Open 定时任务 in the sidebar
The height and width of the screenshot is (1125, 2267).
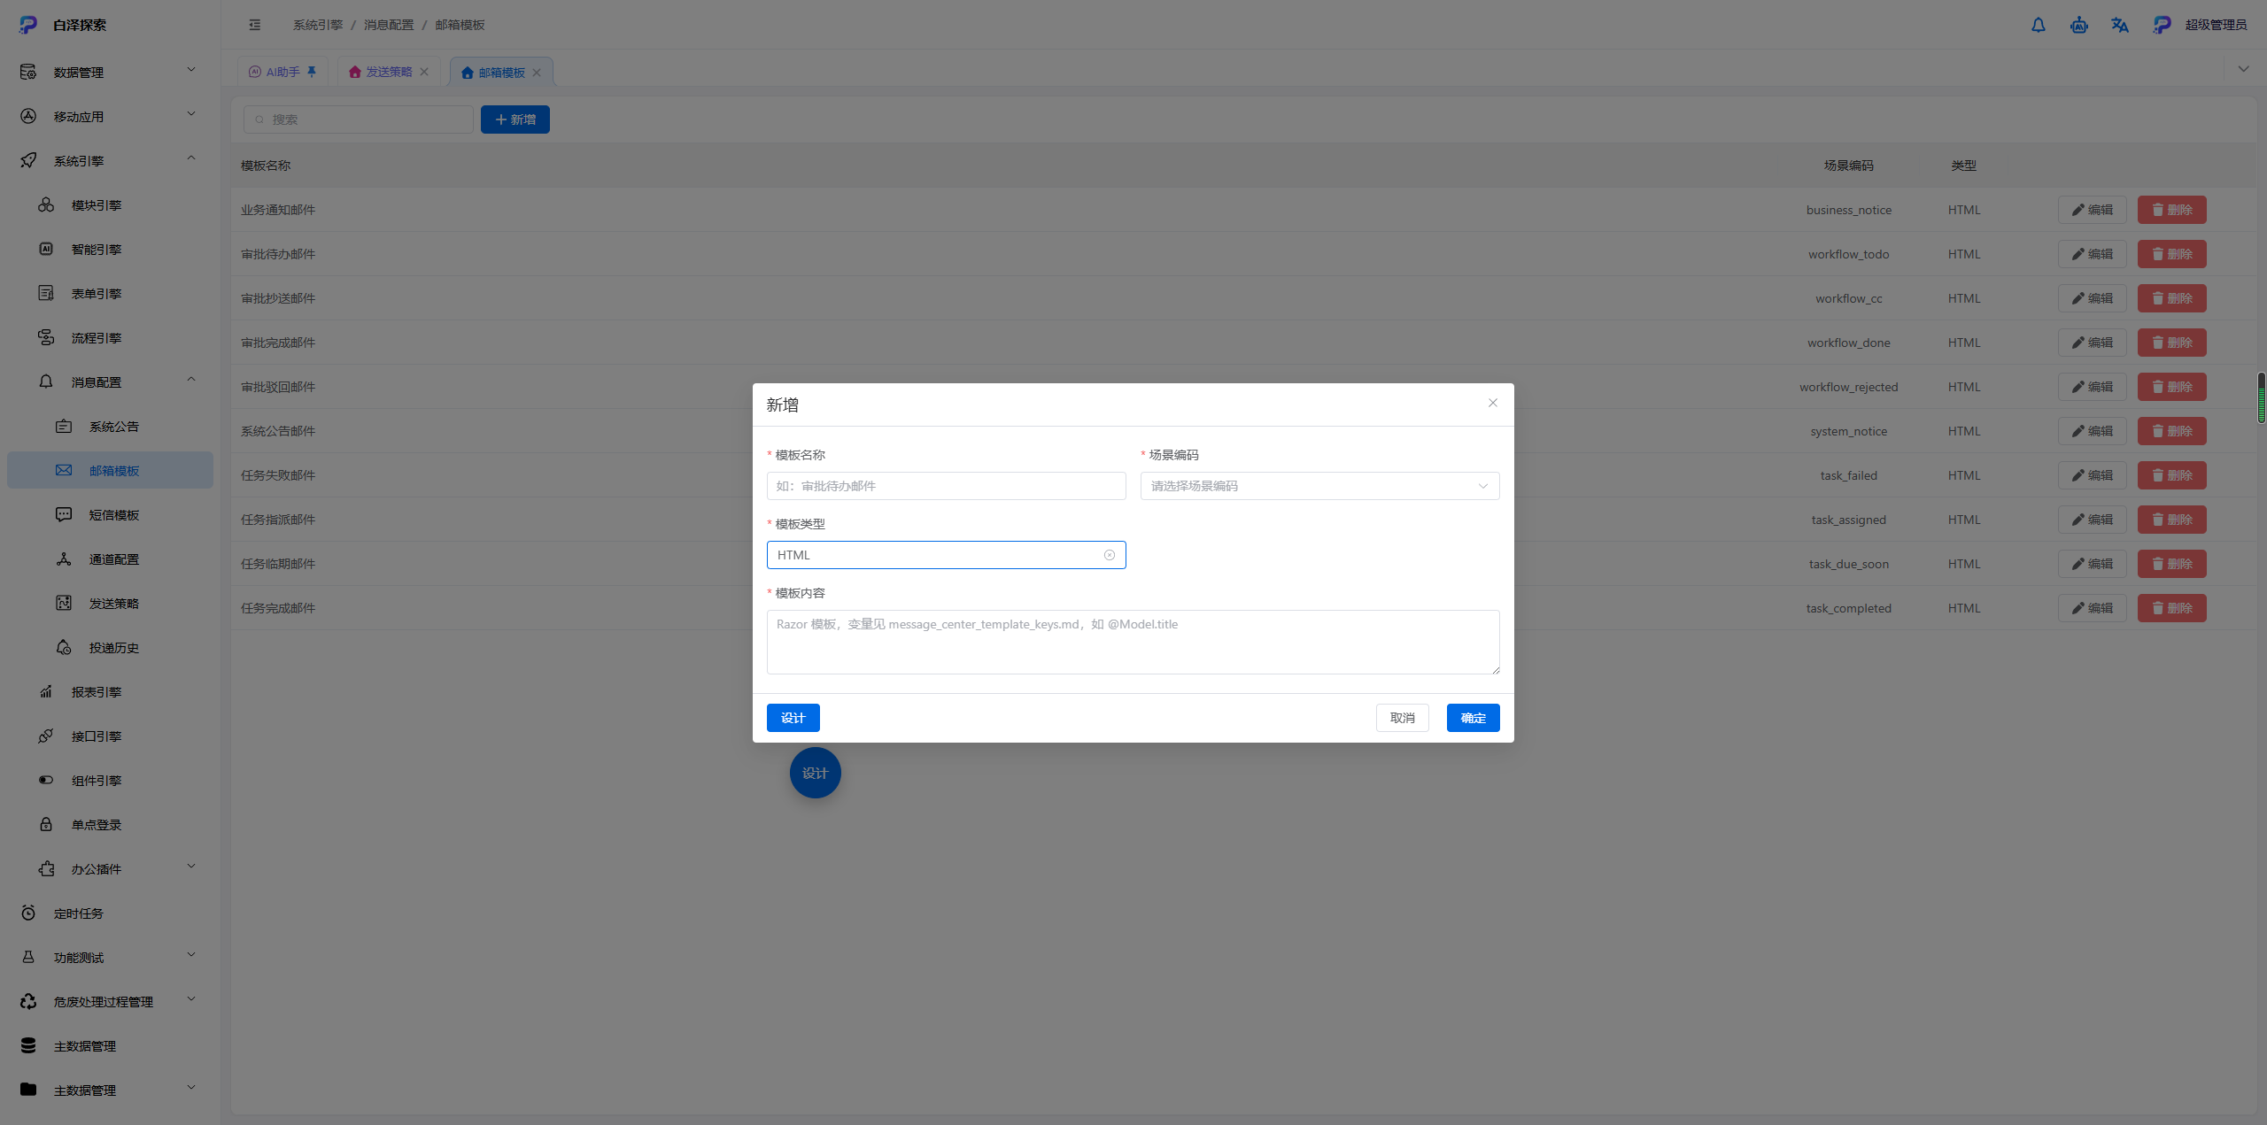110,913
